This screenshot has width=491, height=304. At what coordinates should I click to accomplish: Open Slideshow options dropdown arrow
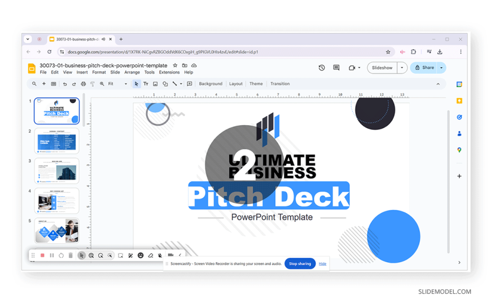[x=402, y=68]
